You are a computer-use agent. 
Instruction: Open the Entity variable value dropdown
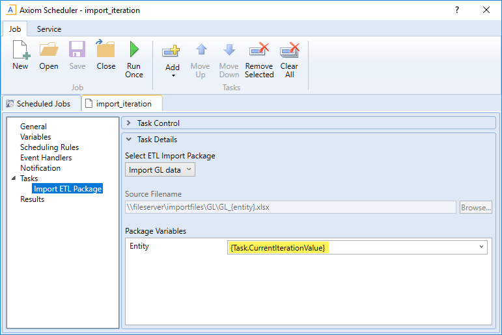(481, 247)
